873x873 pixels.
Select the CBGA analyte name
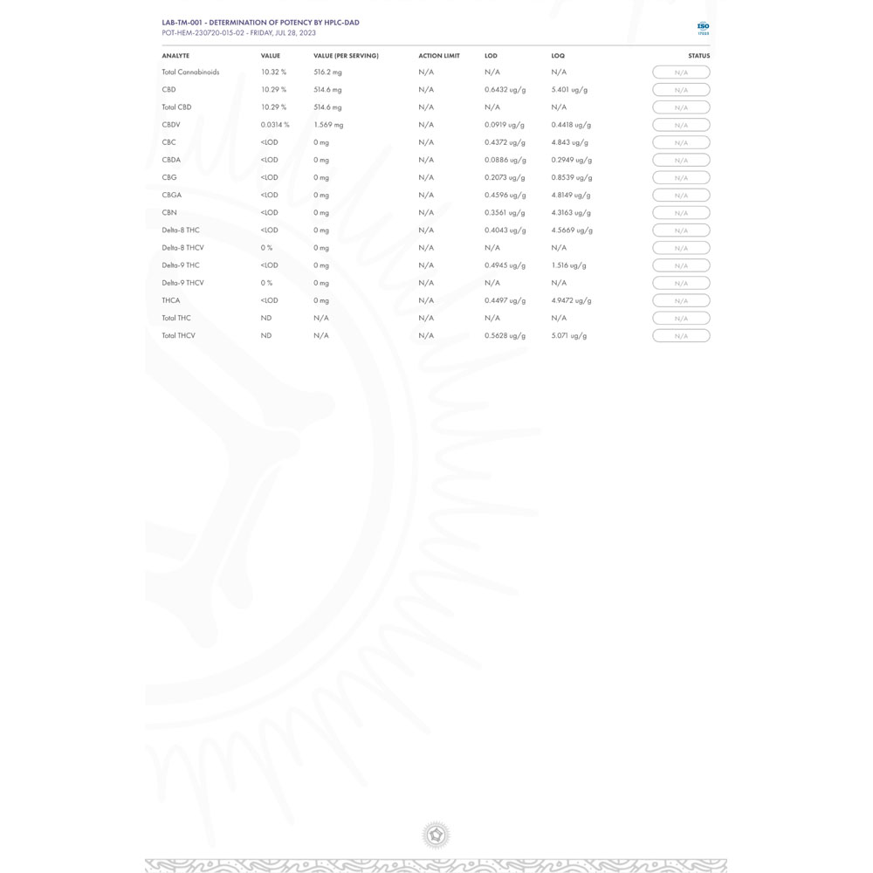click(171, 195)
